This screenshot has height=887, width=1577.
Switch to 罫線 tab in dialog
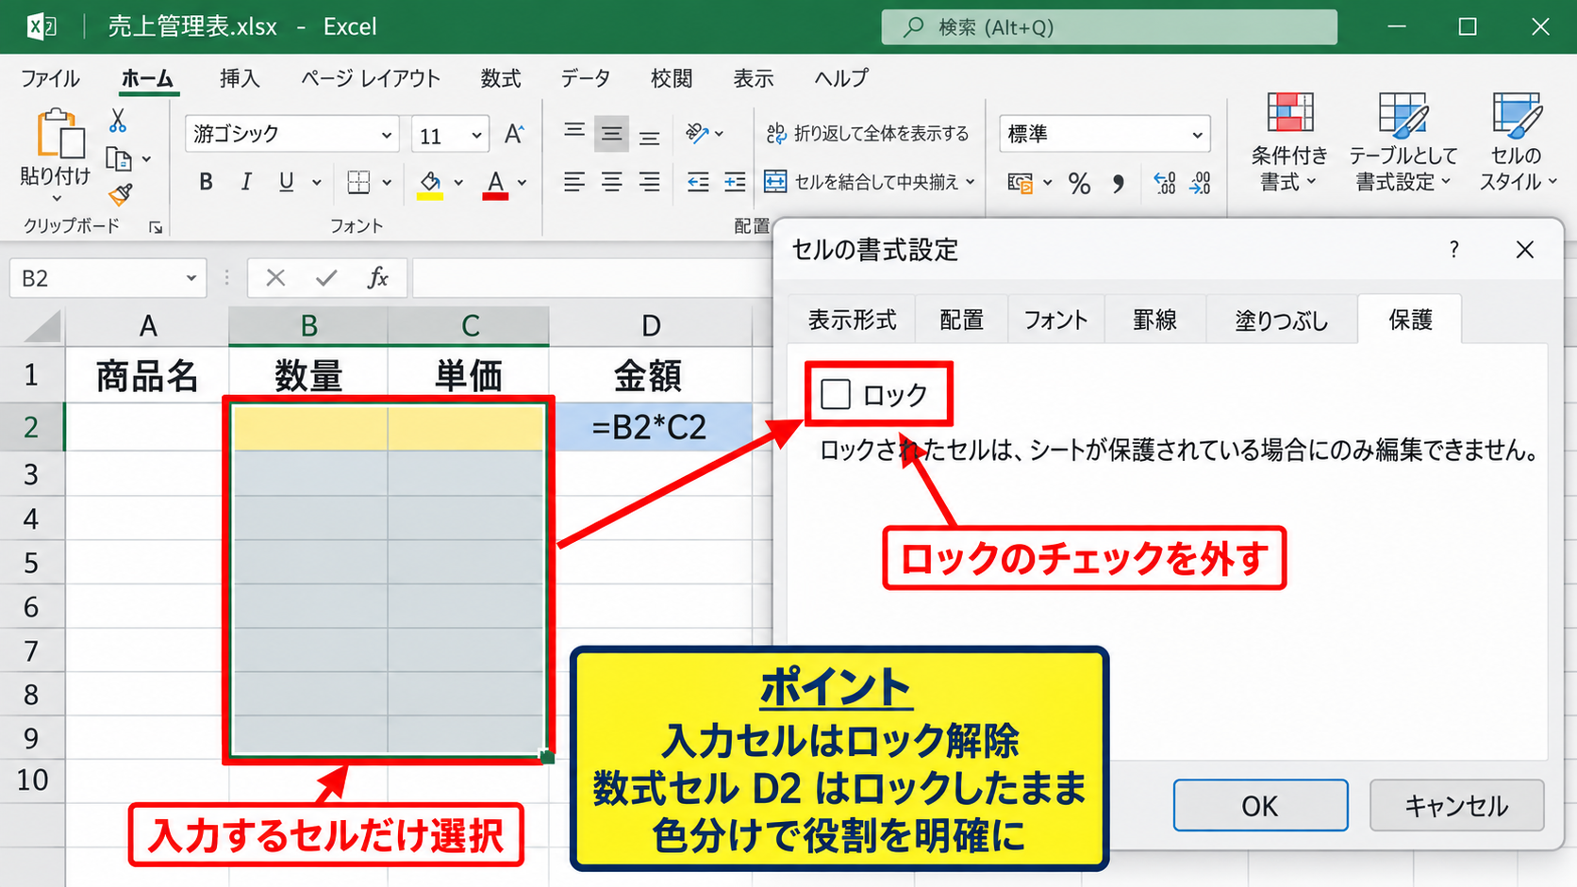coord(1155,320)
